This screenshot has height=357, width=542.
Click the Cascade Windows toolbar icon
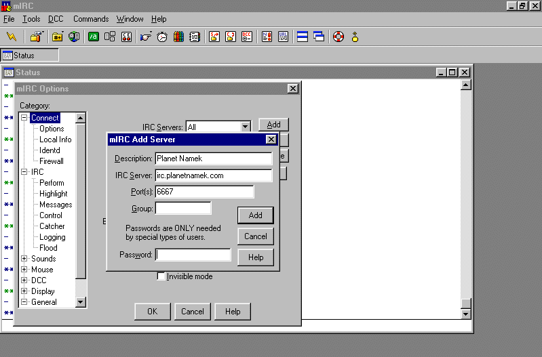click(319, 37)
